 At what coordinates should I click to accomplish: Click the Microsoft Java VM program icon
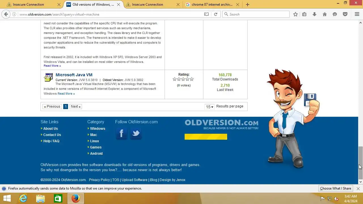[x=48, y=77]
